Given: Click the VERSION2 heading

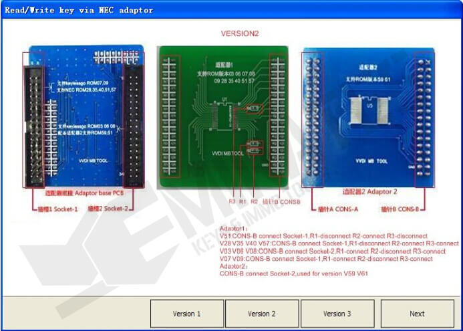Looking at the screenshot, I should pos(240,33).
